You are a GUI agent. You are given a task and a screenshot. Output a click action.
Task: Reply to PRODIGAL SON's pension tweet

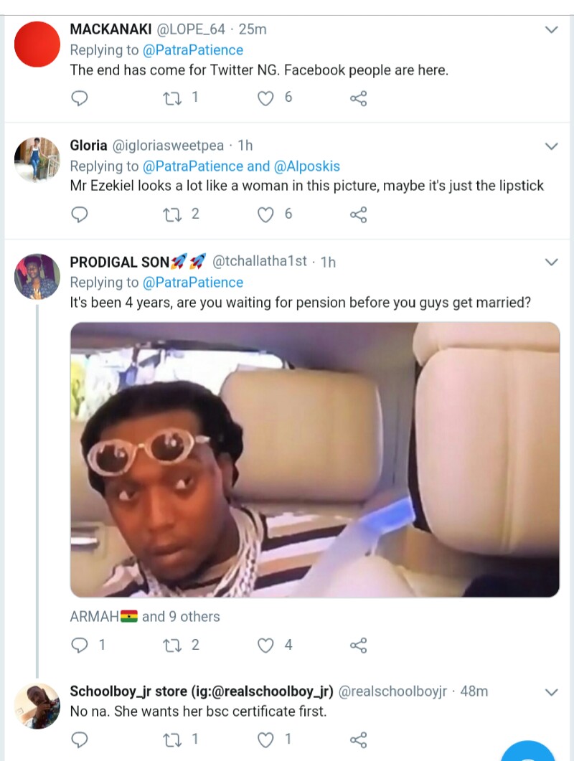(x=80, y=646)
